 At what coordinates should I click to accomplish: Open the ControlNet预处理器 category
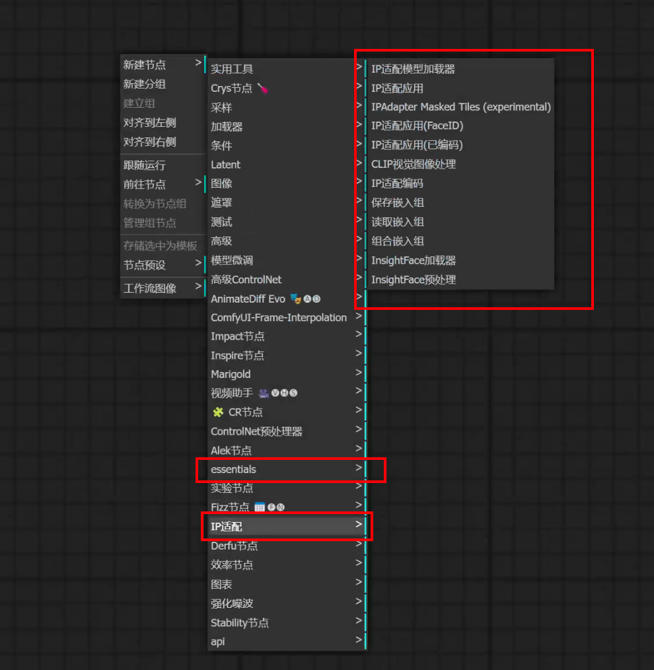click(x=287, y=431)
